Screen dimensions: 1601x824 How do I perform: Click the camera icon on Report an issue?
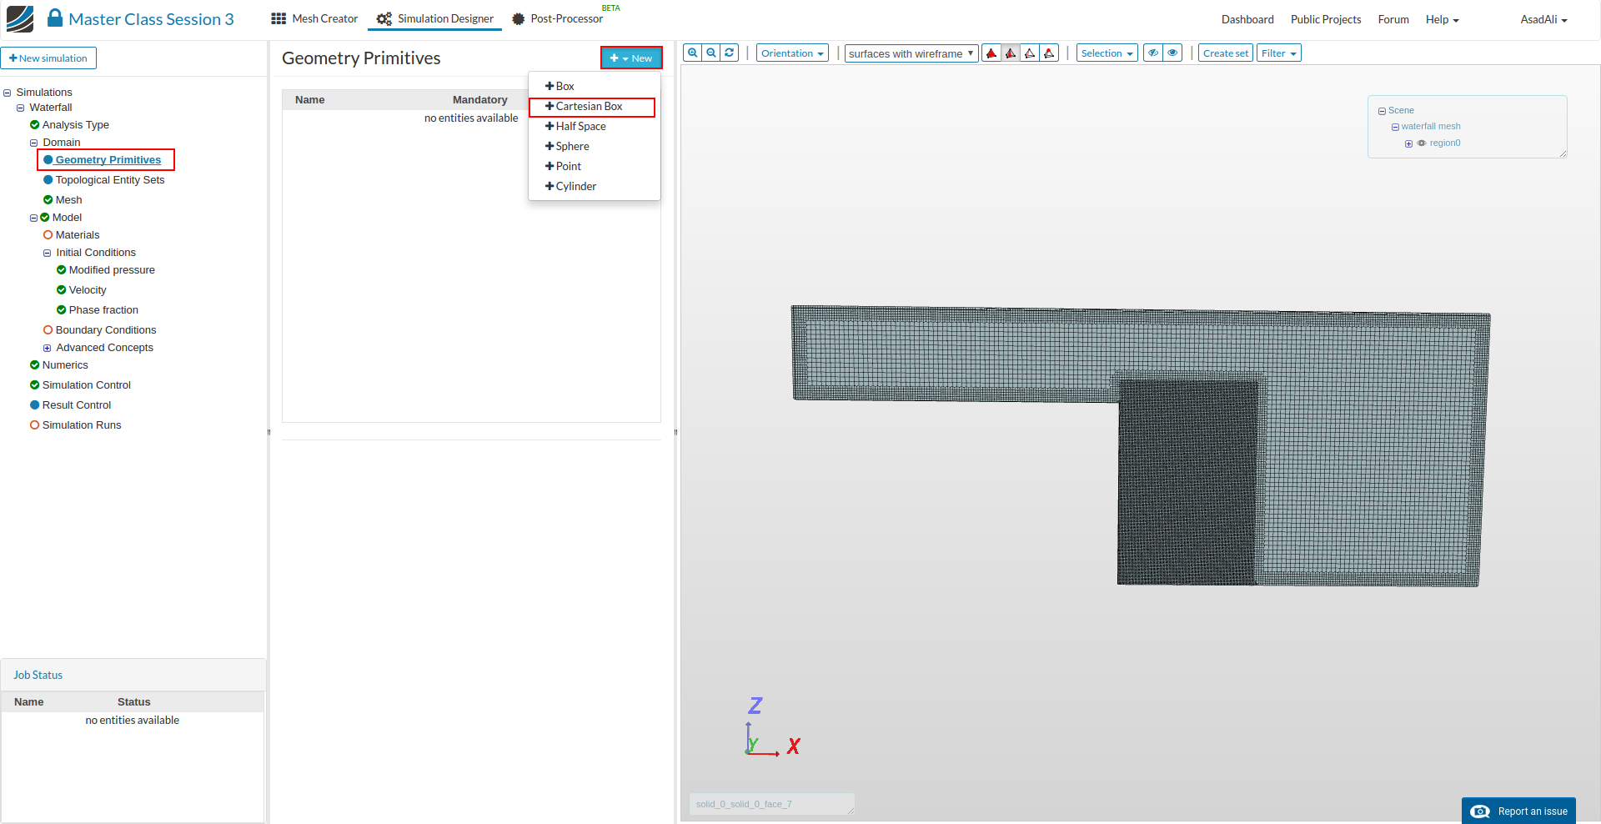[x=1480, y=811]
